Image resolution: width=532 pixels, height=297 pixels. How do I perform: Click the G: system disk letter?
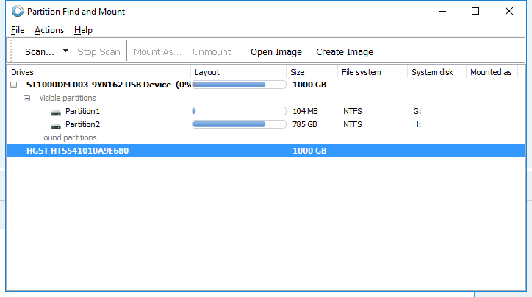[x=417, y=111]
